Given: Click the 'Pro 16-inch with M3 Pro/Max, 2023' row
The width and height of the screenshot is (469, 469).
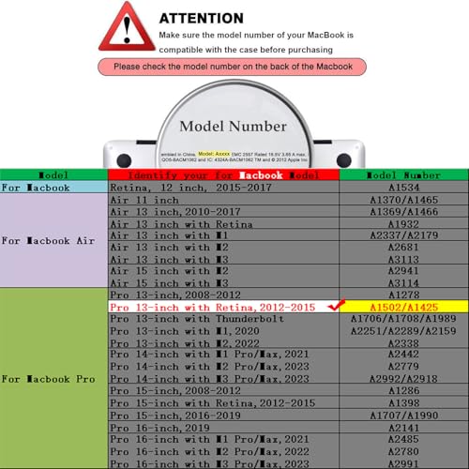Looking at the screenshot, I should coord(223,463).
